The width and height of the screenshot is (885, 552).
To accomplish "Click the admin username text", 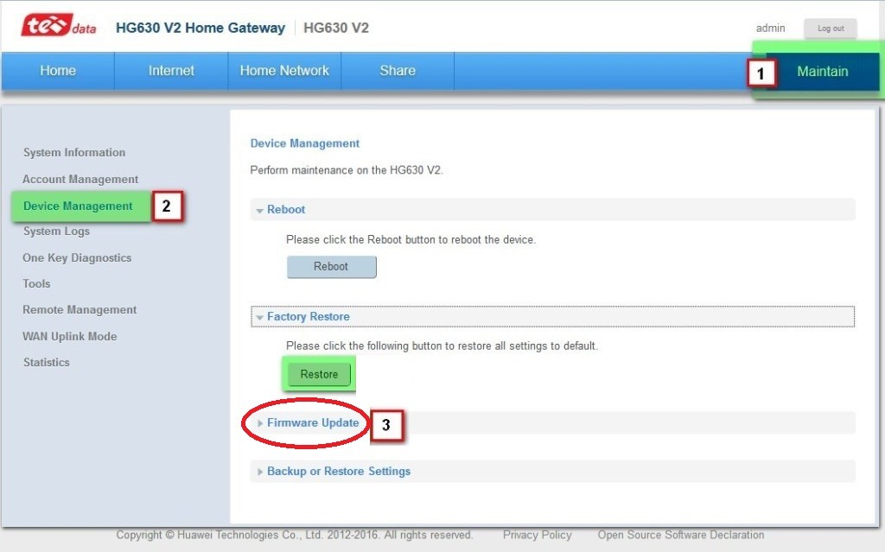I will click(770, 29).
